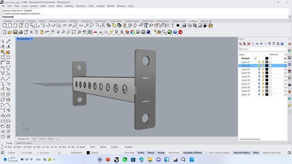Click the Layers panel help icon

coord(282,44)
